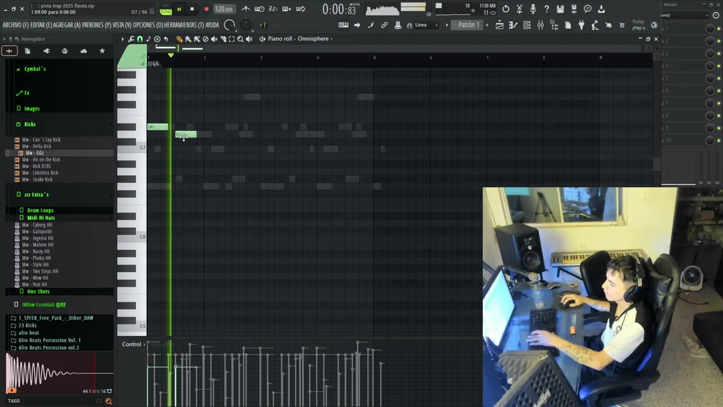This screenshot has width=723, height=407.
Task: Toggle typing keyboard to piano icon
Action: 343,25
